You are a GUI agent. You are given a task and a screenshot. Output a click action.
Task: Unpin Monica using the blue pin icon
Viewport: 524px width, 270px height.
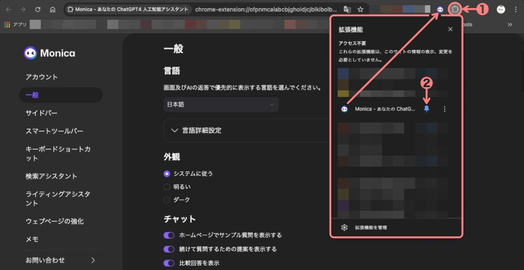tap(426, 109)
